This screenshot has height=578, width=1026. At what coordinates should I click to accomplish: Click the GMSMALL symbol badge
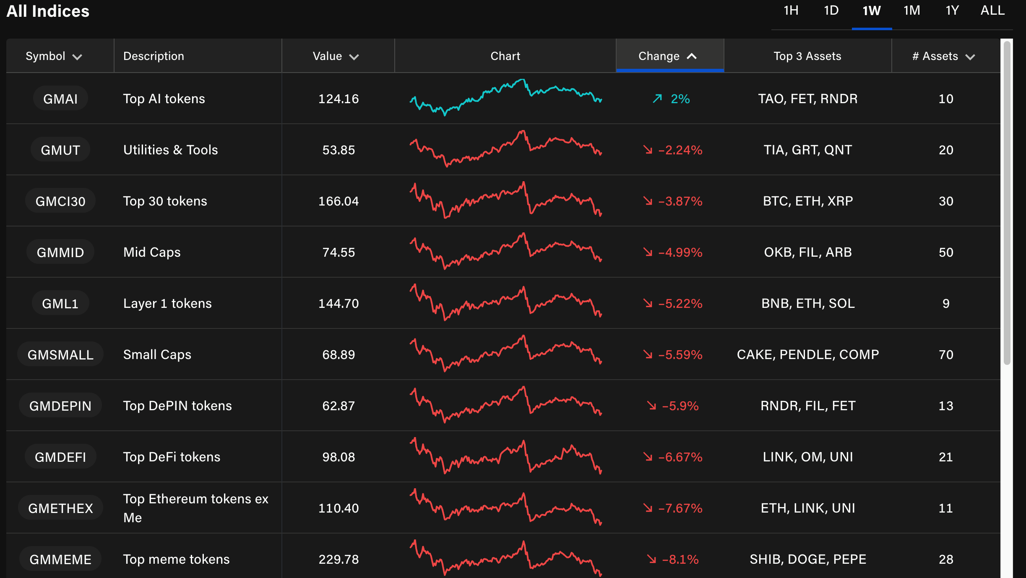pos(60,354)
